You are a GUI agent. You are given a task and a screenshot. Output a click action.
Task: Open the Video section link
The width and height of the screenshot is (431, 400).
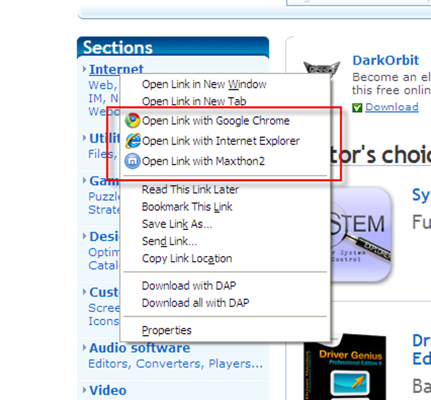108,390
